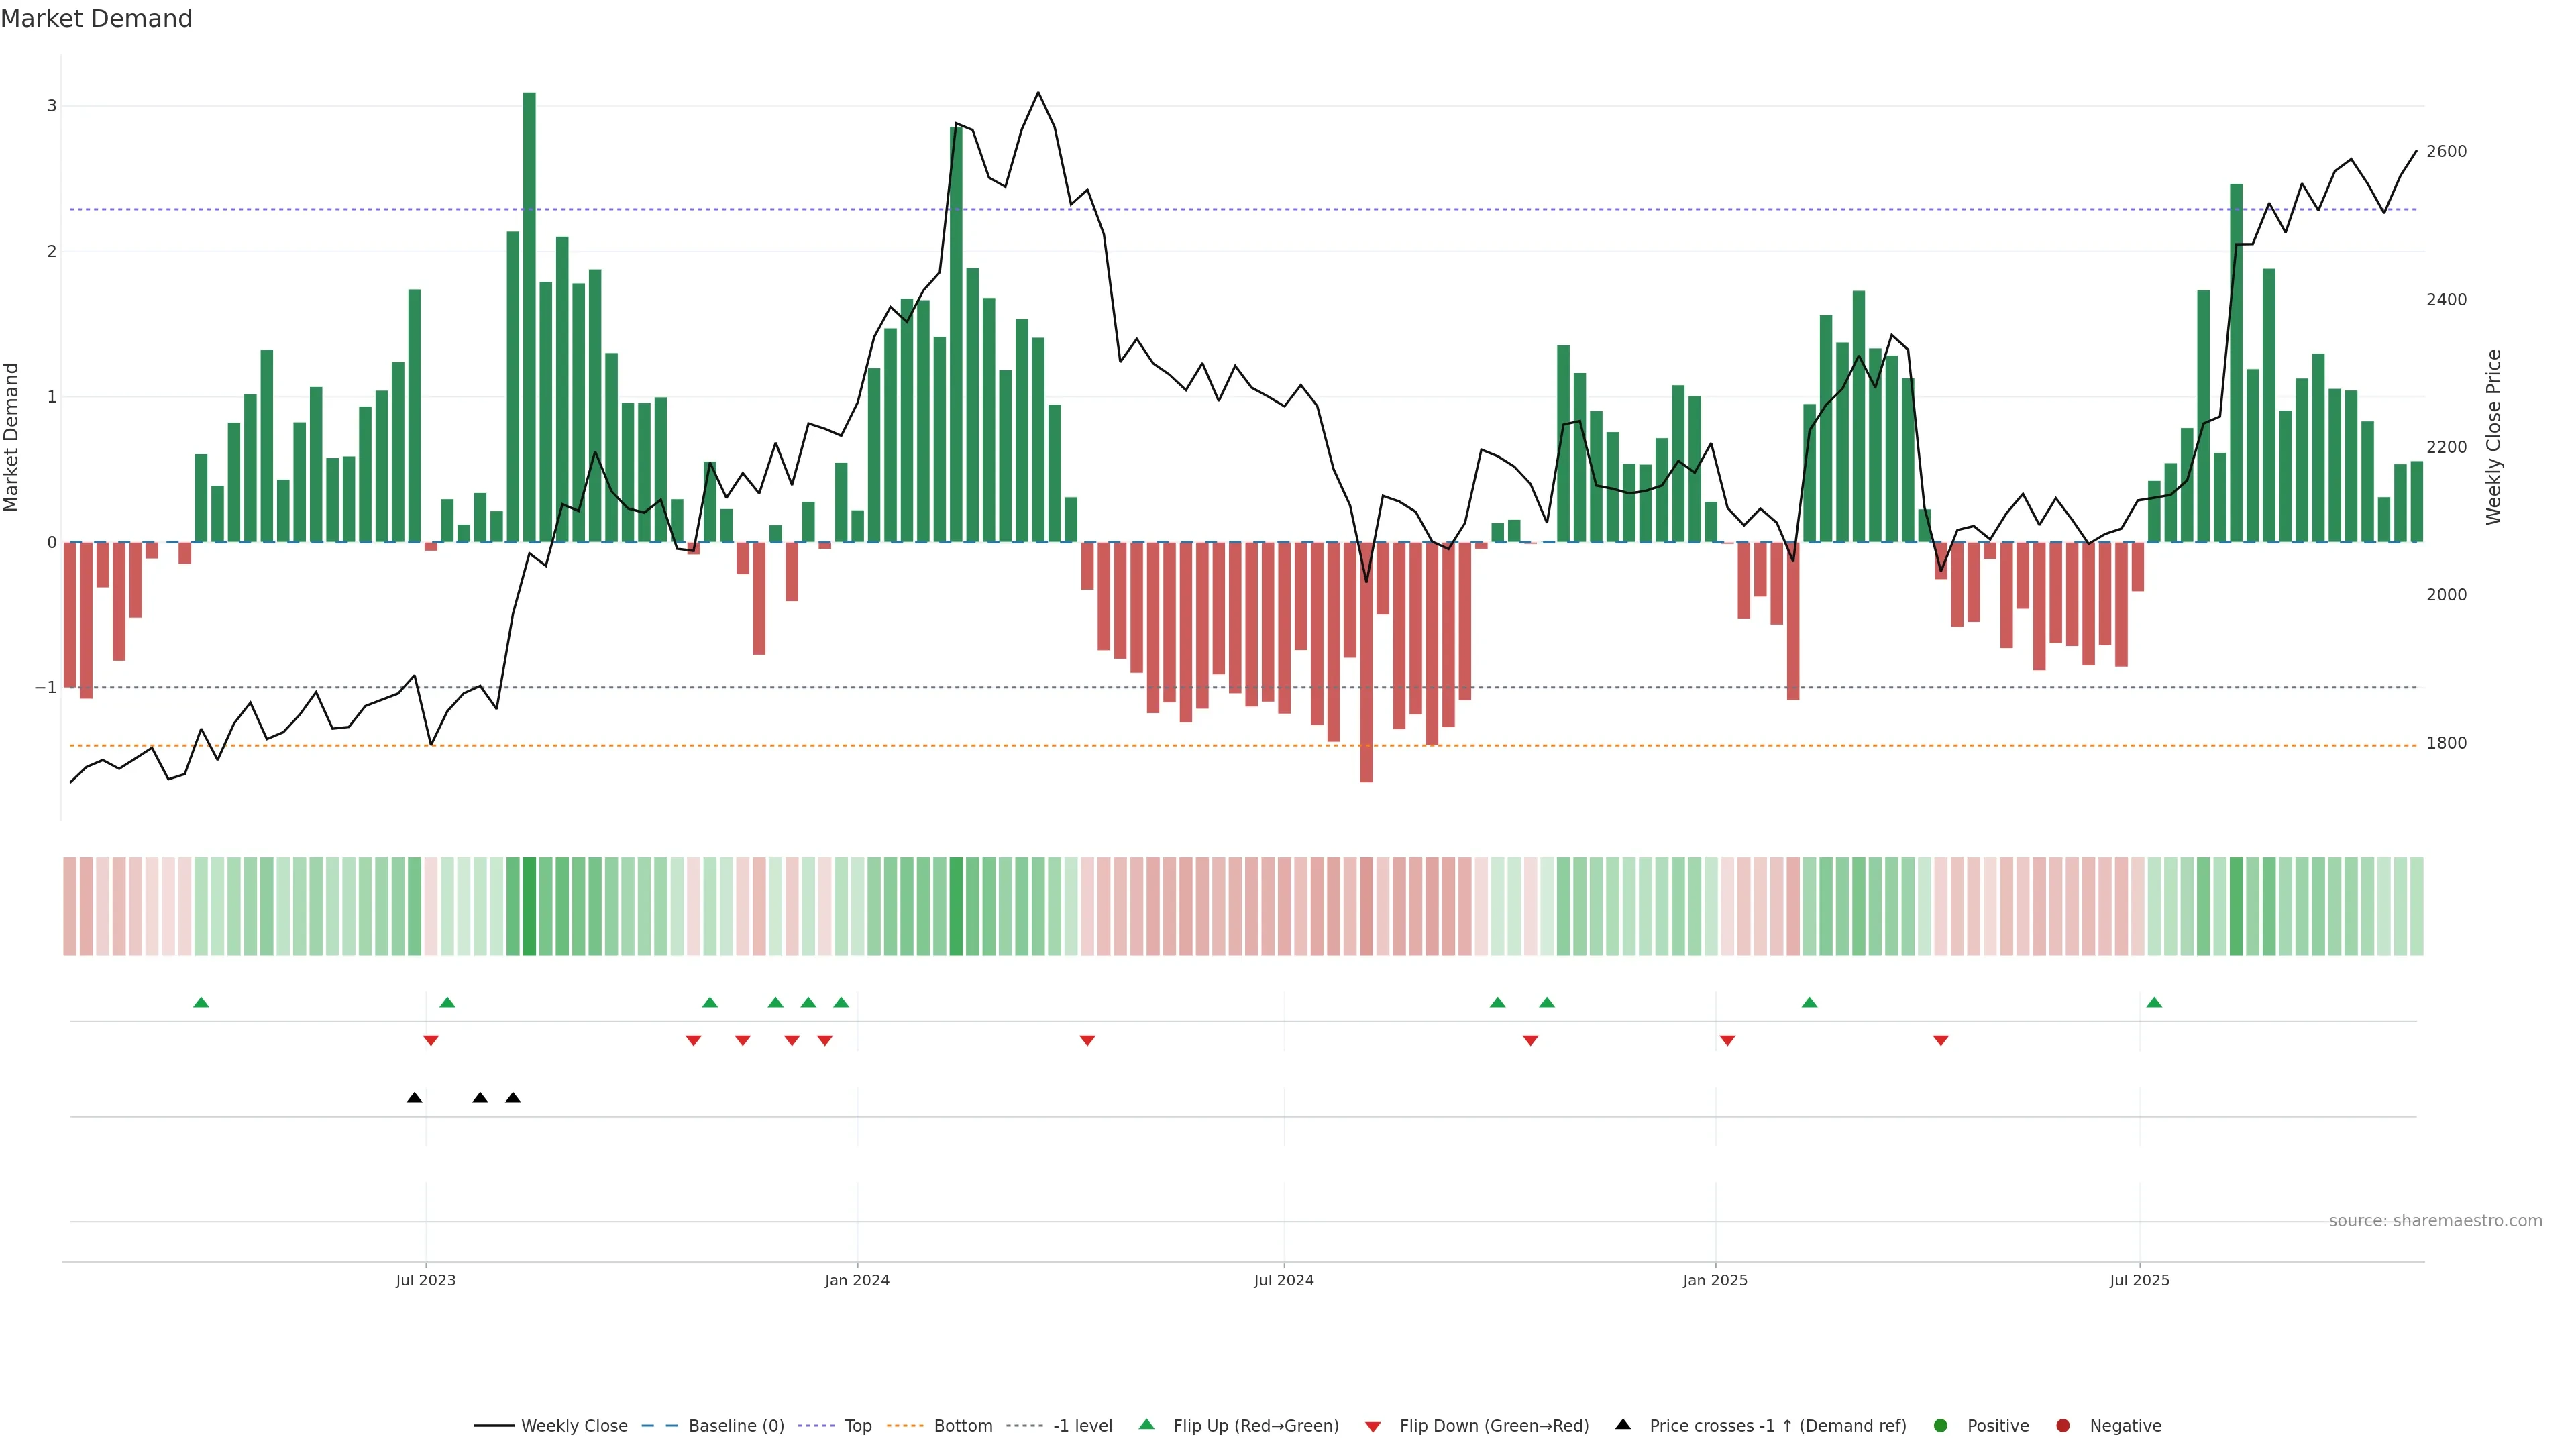Click the leftmost red Flip Down marker
2576x1449 pixels.
click(x=431, y=1041)
